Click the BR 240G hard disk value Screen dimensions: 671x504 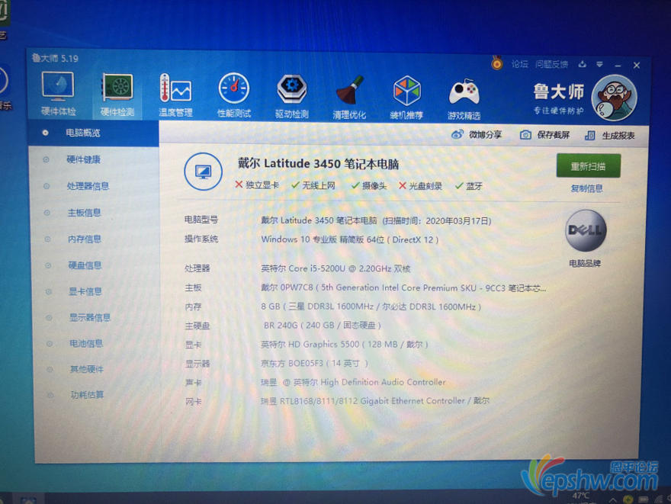[323, 326]
